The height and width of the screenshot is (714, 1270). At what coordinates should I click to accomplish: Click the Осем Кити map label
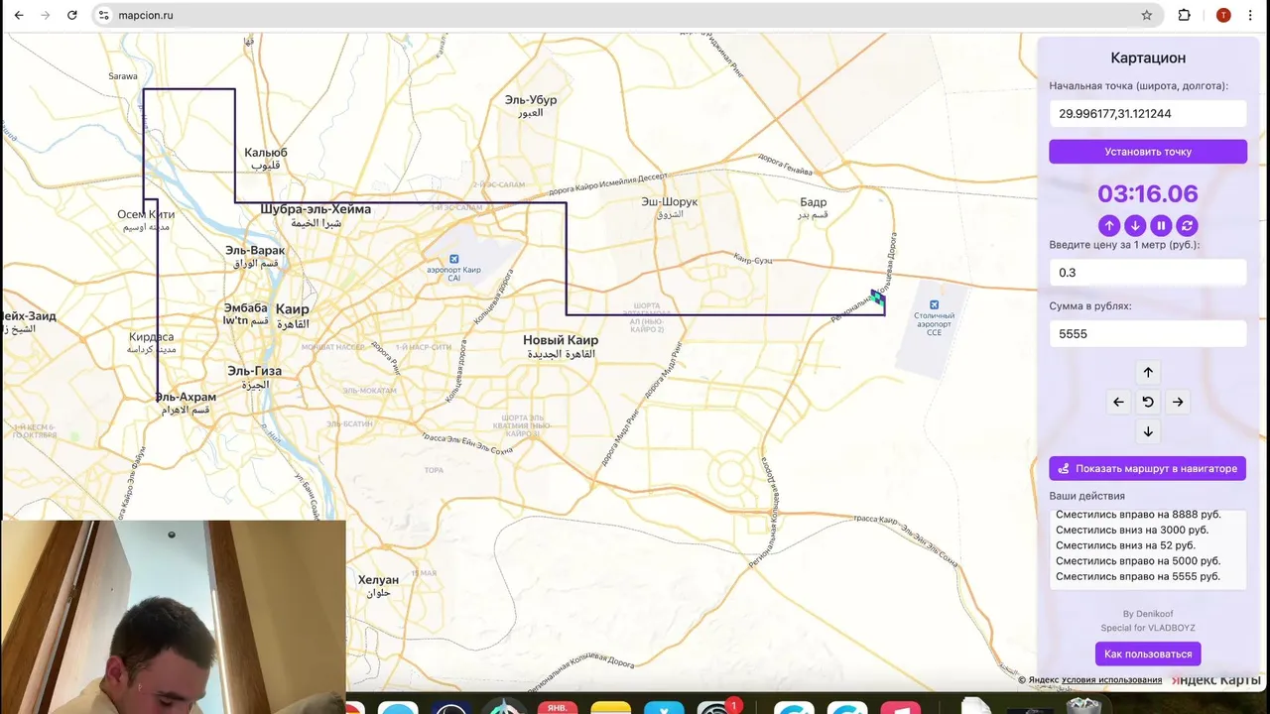(x=146, y=214)
